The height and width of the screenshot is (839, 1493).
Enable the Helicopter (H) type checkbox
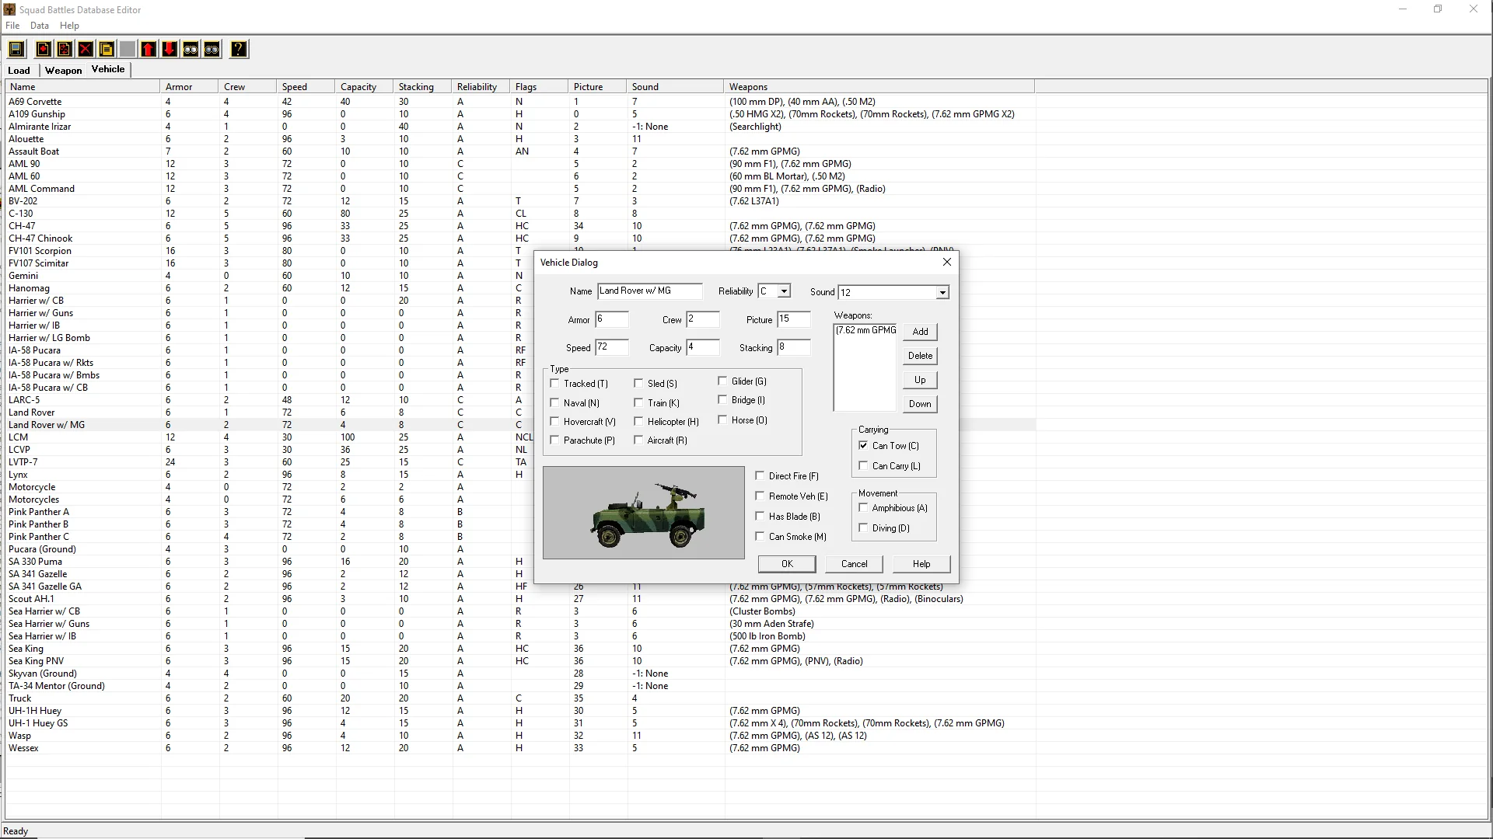638,421
